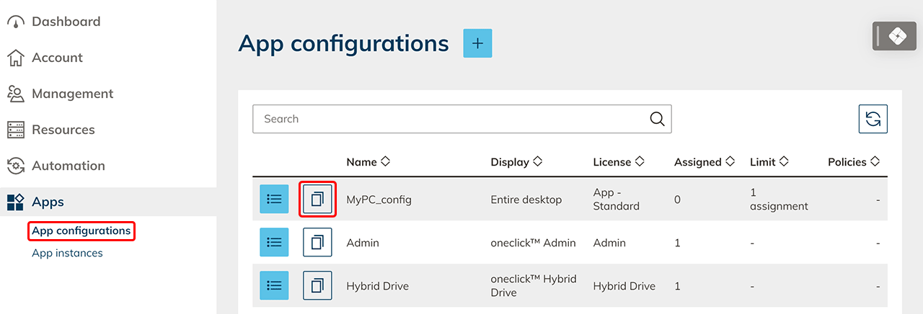The width and height of the screenshot is (923, 314).
Task: Click the refresh list icon
Action: pyautogui.click(x=873, y=120)
